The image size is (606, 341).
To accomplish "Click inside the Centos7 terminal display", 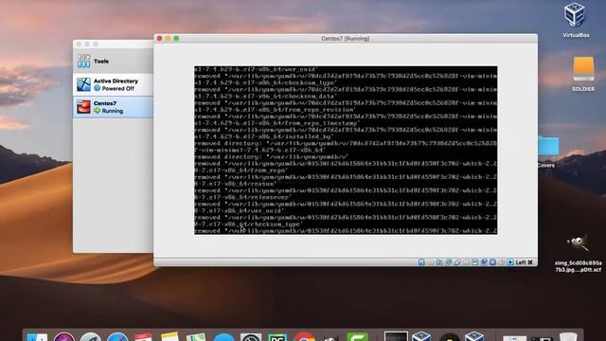I will coord(346,150).
